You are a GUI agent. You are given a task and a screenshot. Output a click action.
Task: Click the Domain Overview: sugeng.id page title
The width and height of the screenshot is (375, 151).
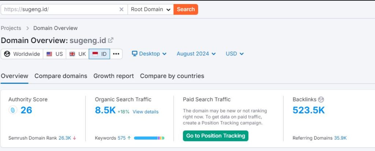click(53, 40)
